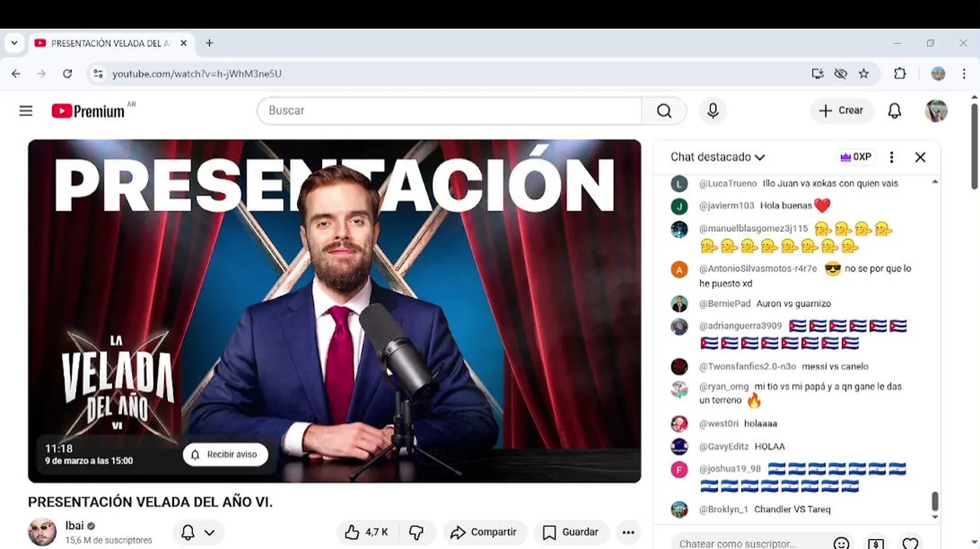Open chat options three-dot menu
The width and height of the screenshot is (980, 549).
[x=891, y=157]
